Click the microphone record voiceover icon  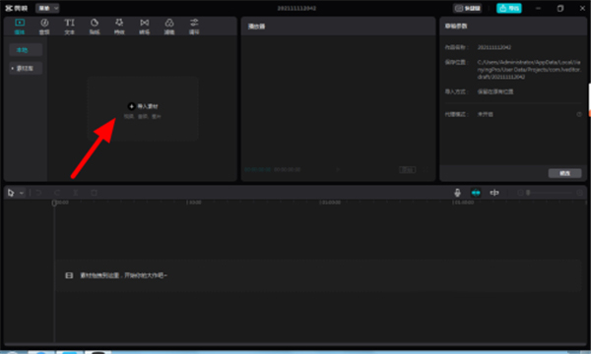pos(457,193)
